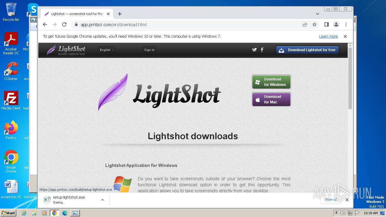The width and height of the screenshot is (386, 217).
Task: Open the Chrome profile avatar menu
Action: click(336, 24)
